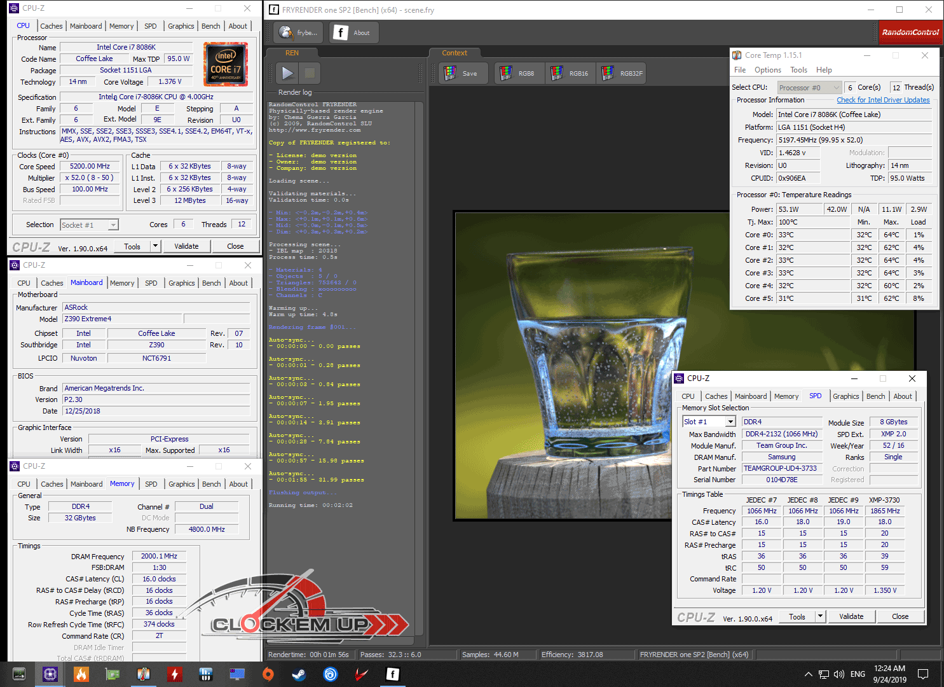Click the Steam icon in the taskbar

point(299,674)
